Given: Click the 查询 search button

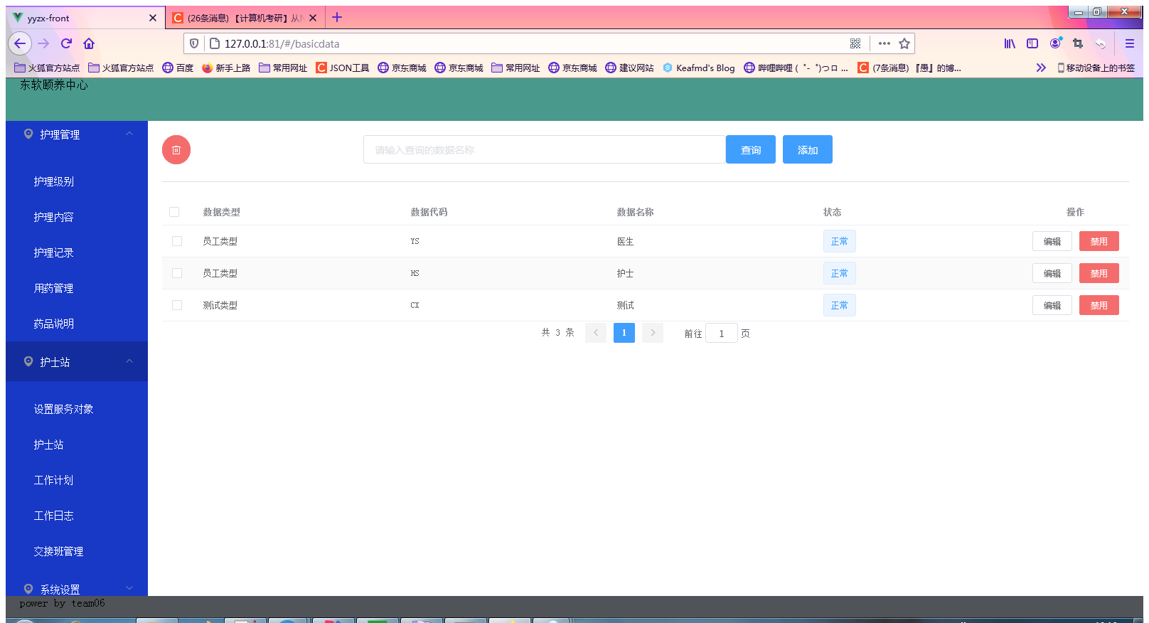Looking at the screenshot, I should click(x=751, y=149).
